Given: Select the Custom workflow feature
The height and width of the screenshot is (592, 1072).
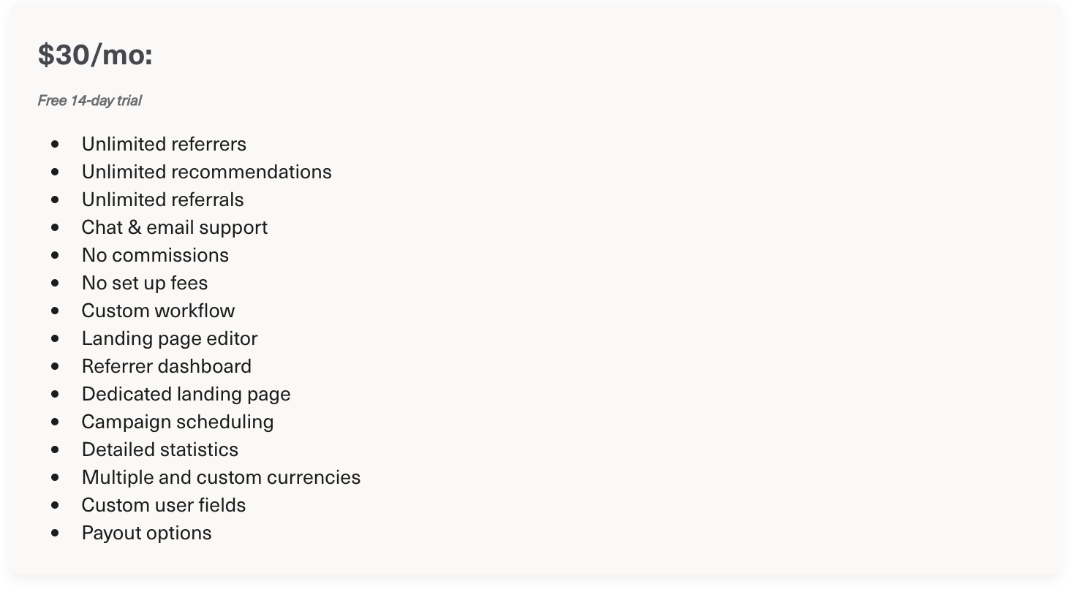Looking at the screenshot, I should [158, 311].
